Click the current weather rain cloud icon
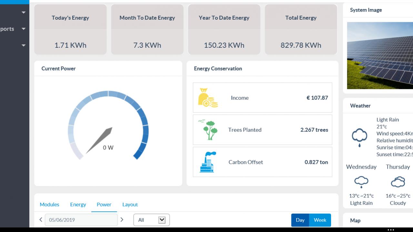 359,137
